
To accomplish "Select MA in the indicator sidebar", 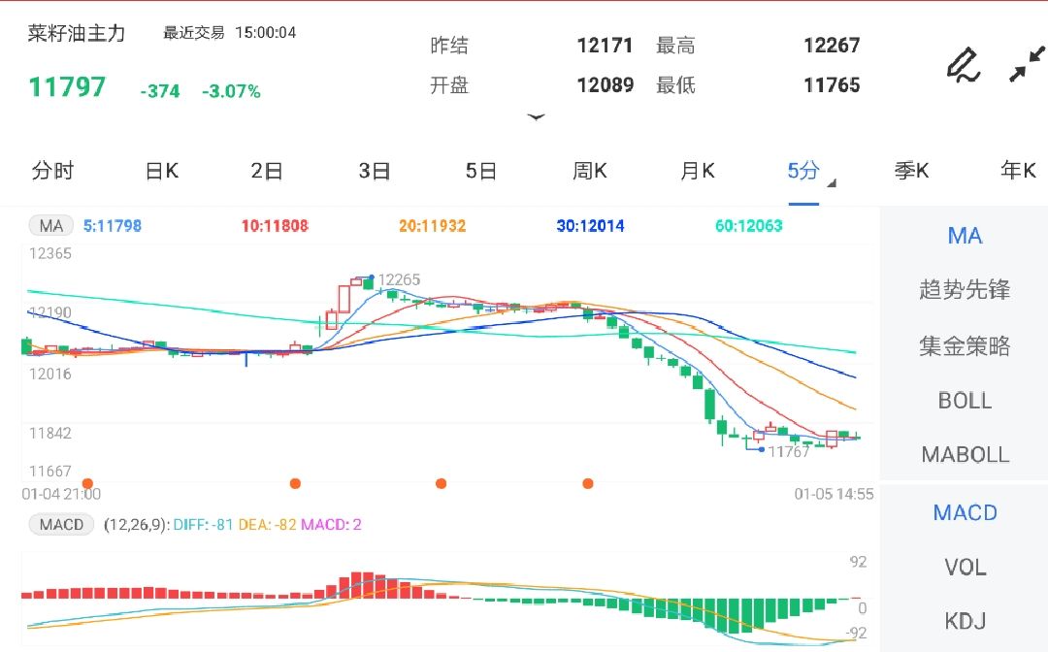I will [x=965, y=236].
